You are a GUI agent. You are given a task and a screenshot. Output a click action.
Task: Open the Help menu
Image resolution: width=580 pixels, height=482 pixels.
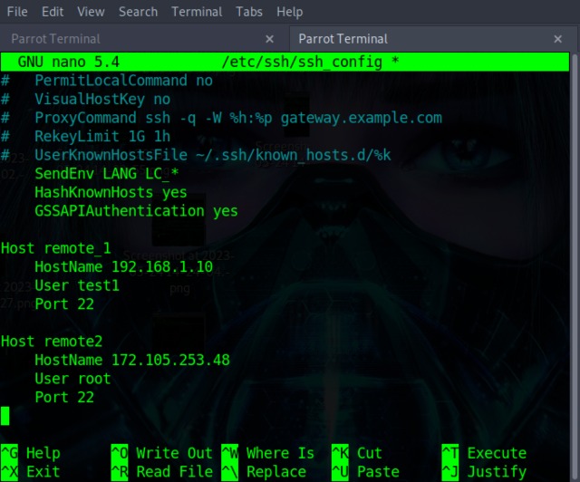[290, 12]
